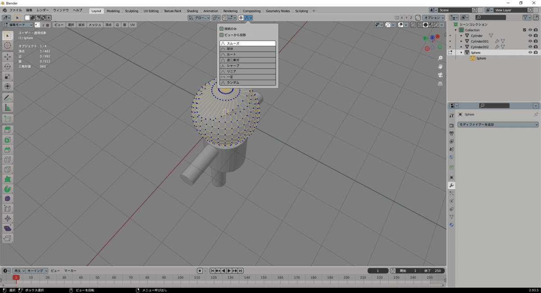
Task: Toggle Collection exclude checkbox in outliner
Action: (x=524, y=30)
